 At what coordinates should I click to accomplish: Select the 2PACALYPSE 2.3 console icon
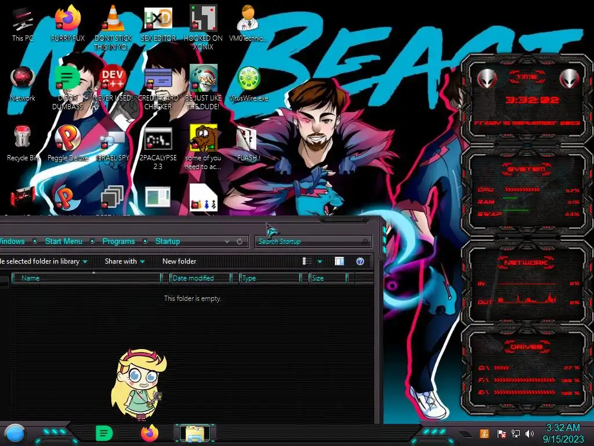158,148
